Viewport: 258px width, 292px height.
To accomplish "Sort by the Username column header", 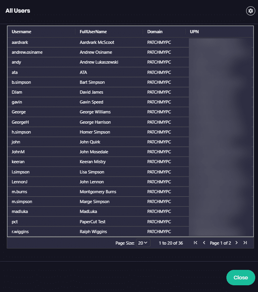I will click(22, 32).
